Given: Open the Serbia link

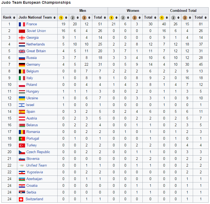Looking at the screenshot, I should 31,192.
